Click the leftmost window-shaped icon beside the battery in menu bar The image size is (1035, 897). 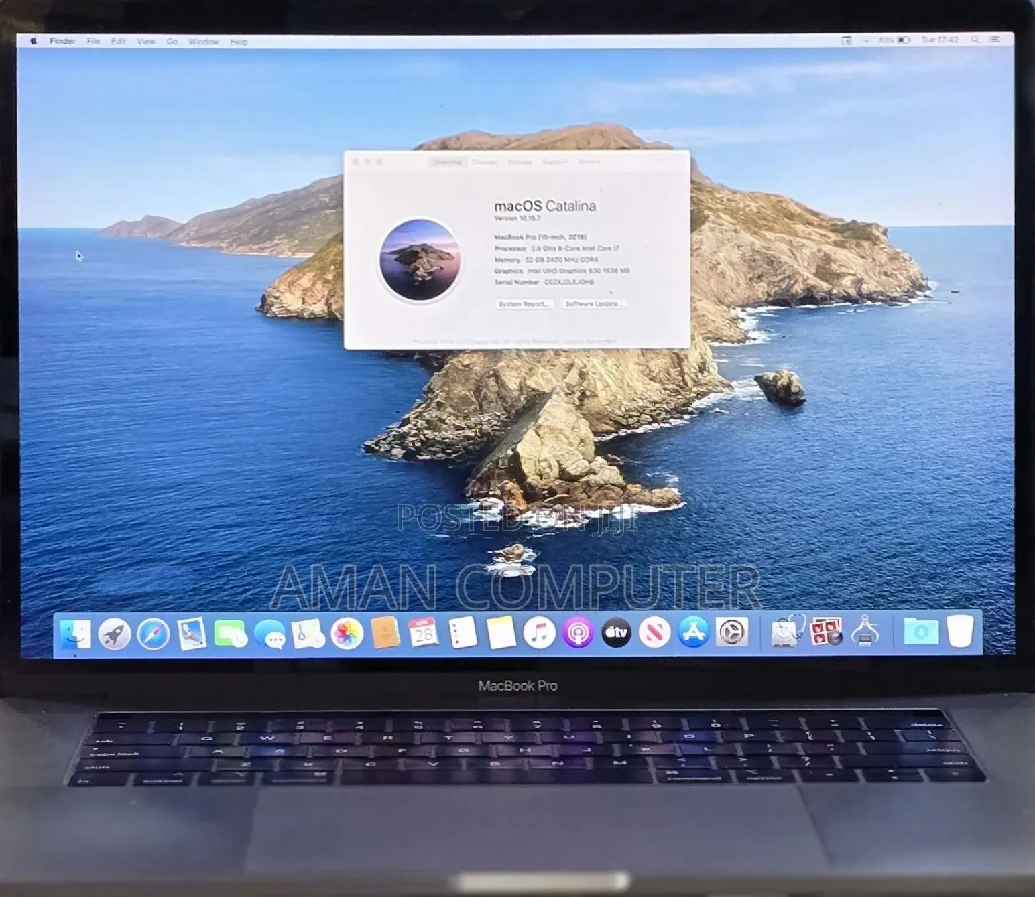[847, 40]
